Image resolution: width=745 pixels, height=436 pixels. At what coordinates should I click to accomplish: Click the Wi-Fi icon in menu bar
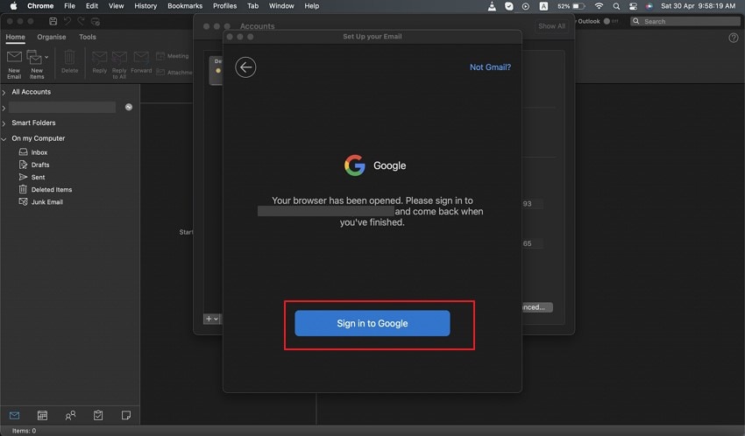(600, 6)
